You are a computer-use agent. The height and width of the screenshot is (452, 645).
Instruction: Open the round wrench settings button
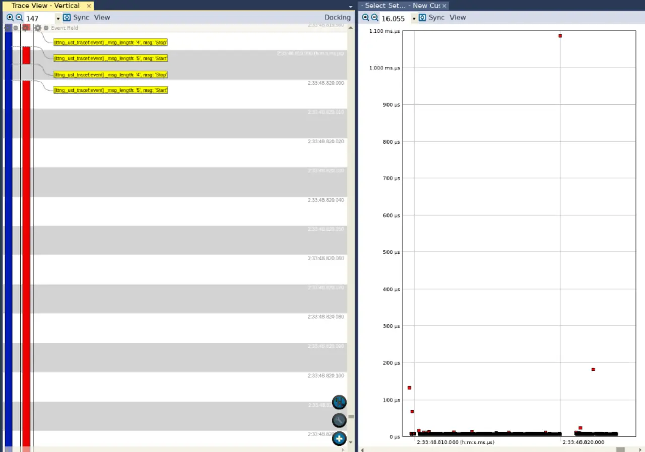(339, 420)
